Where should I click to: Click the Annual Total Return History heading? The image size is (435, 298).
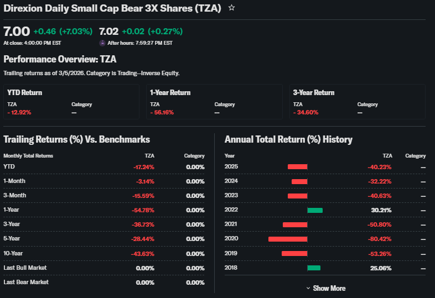(x=288, y=139)
